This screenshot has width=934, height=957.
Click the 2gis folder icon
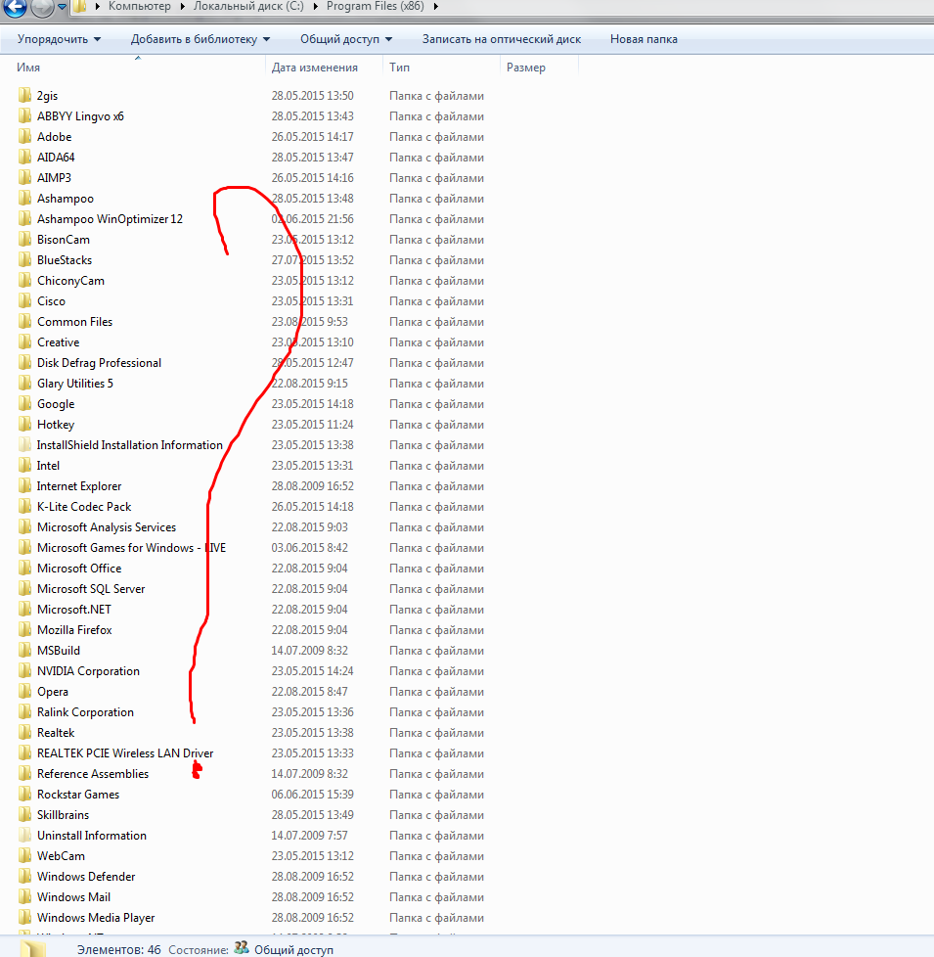click(x=24, y=95)
